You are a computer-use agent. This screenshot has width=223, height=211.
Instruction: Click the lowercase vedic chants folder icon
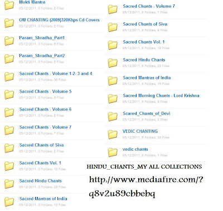coord(113,152)
